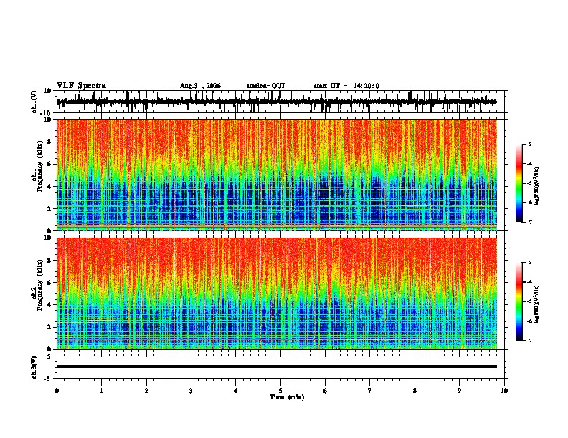Viewport: 568px width, 438px height.
Task: Click the ch.1 spectrogram color bar
Action: tap(519, 183)
